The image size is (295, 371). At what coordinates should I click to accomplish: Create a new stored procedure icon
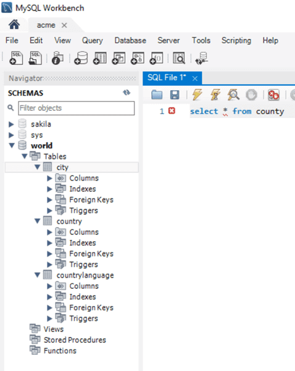point(138,58)
